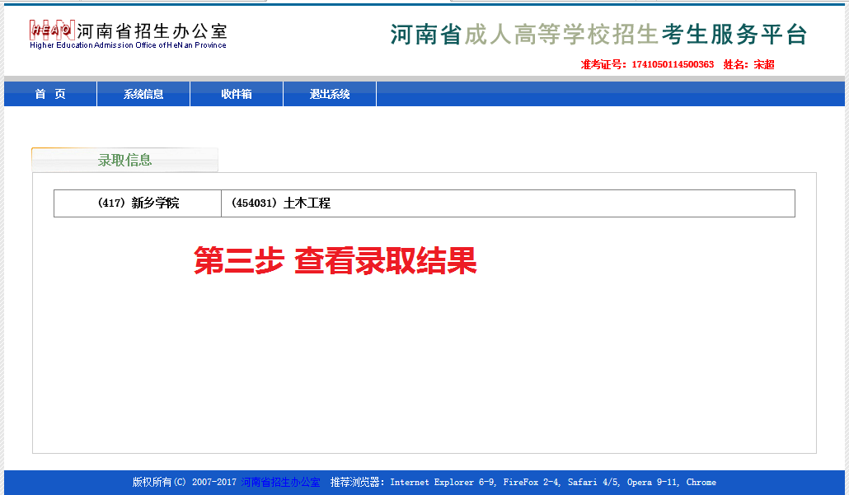Screen dimensions: 849x495
Task: Click the Higher Education Admission Office subtitle
Action: click(x=128, y=45)
